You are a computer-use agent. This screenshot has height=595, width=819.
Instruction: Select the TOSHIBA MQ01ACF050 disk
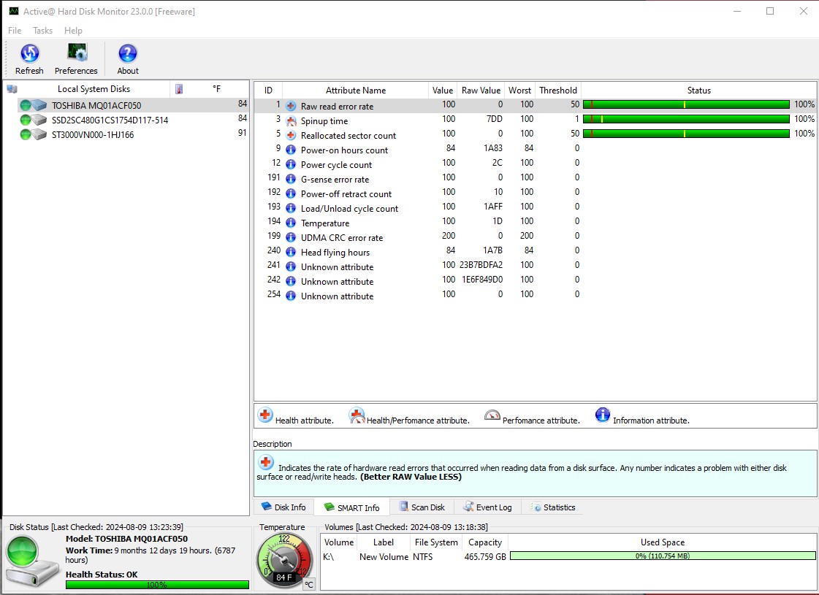[x=96, y=105]
